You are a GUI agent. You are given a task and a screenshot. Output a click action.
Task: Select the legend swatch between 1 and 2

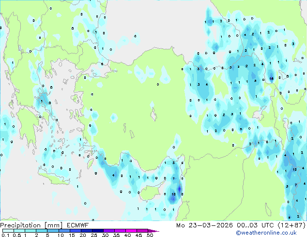click(31, 231)
